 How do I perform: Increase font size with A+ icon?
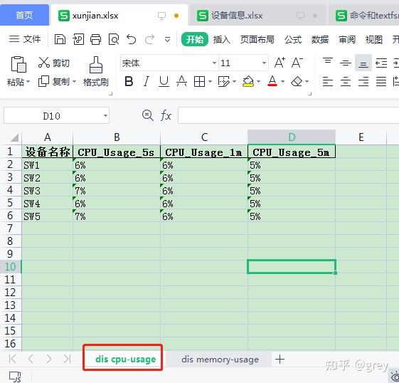280,63
